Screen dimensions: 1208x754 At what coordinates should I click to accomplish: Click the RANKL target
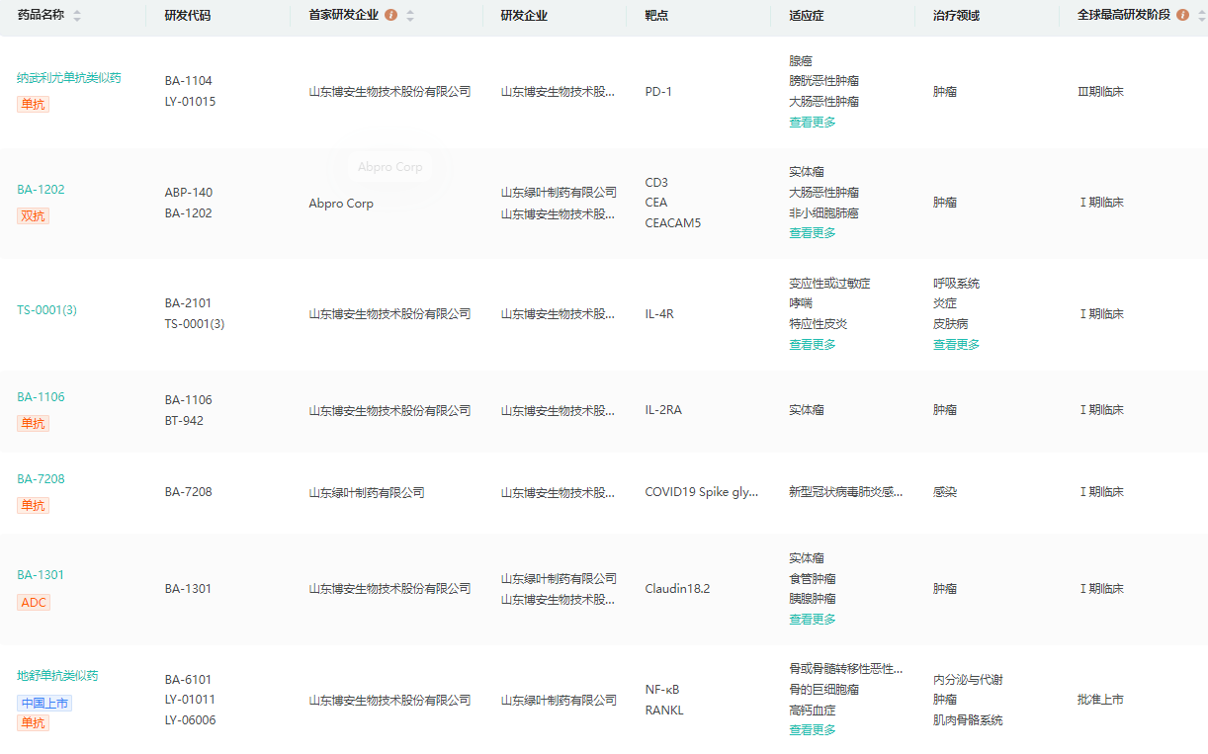pos(664,711)
